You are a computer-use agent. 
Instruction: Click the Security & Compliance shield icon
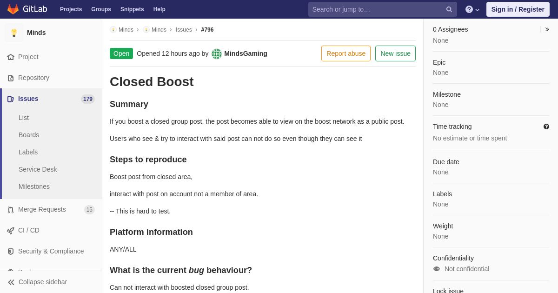click(11, 252)
